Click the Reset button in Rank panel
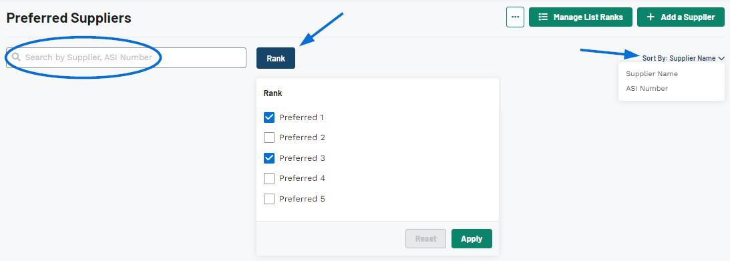Image resolution: width=730 pixels, height=261 pixels. (426, 239)
